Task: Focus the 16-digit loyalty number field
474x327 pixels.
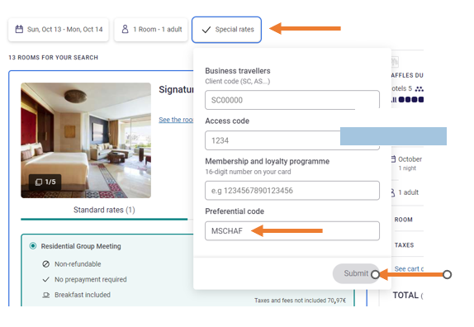Action: pyautogui.click(x=292, y=191)
